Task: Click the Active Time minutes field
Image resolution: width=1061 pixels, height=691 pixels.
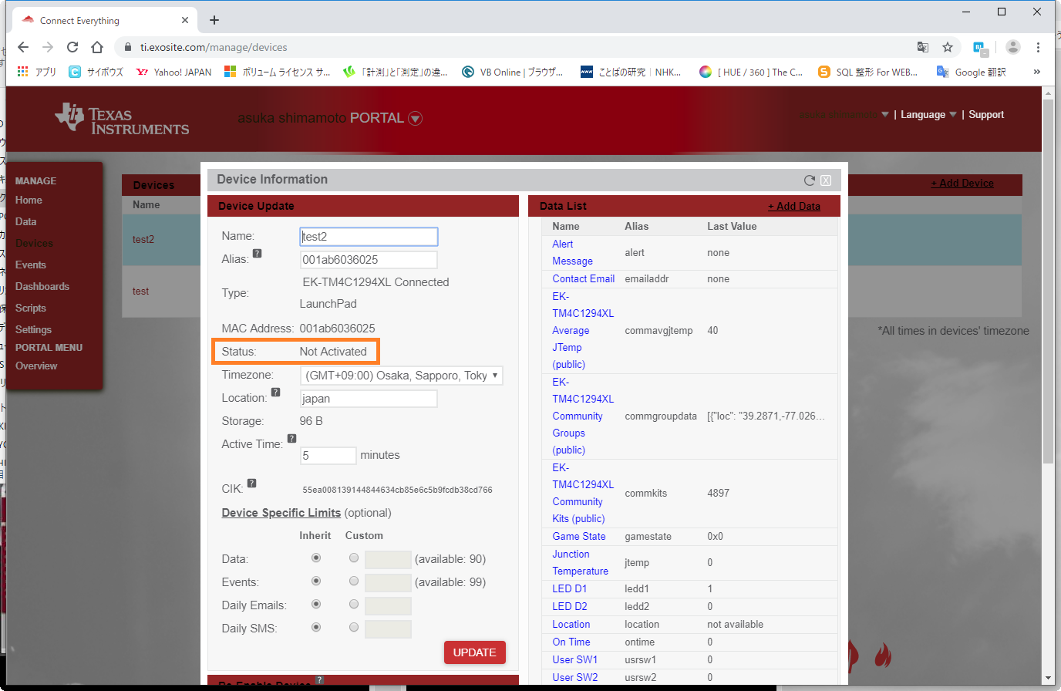Action: click(x=328, y=456)
